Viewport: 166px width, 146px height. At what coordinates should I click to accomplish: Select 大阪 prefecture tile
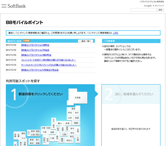tap(44, 132)
